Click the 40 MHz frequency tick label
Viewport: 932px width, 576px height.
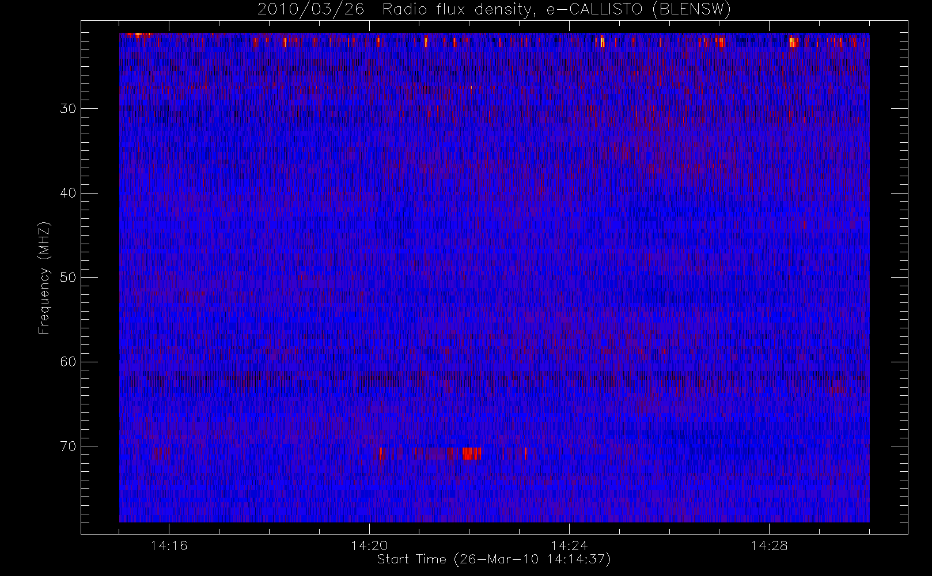tap(68, 193)
